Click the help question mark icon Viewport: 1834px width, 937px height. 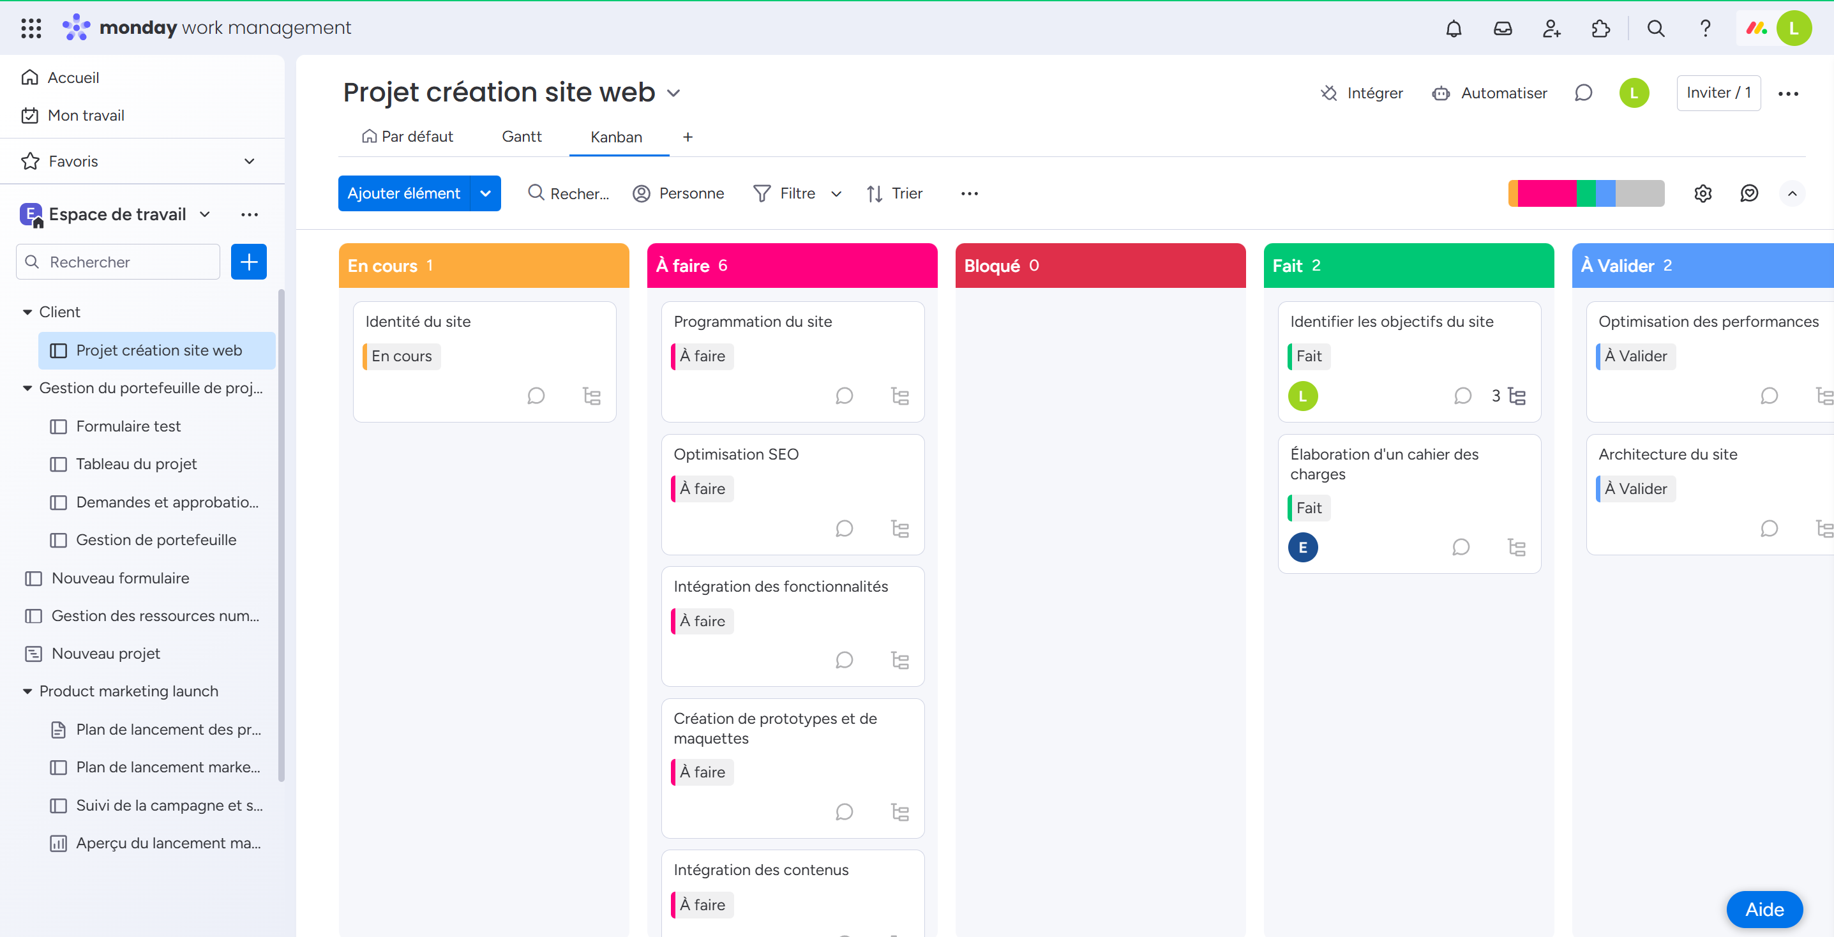(x=1704, y=26)
